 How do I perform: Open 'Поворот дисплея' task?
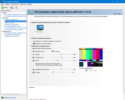click(9, 23)
